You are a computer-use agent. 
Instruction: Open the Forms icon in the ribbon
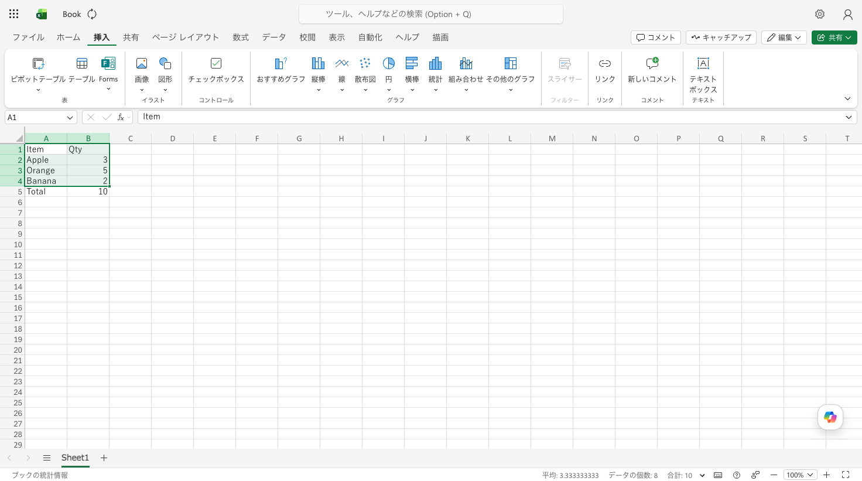click(x=108, y=63)
